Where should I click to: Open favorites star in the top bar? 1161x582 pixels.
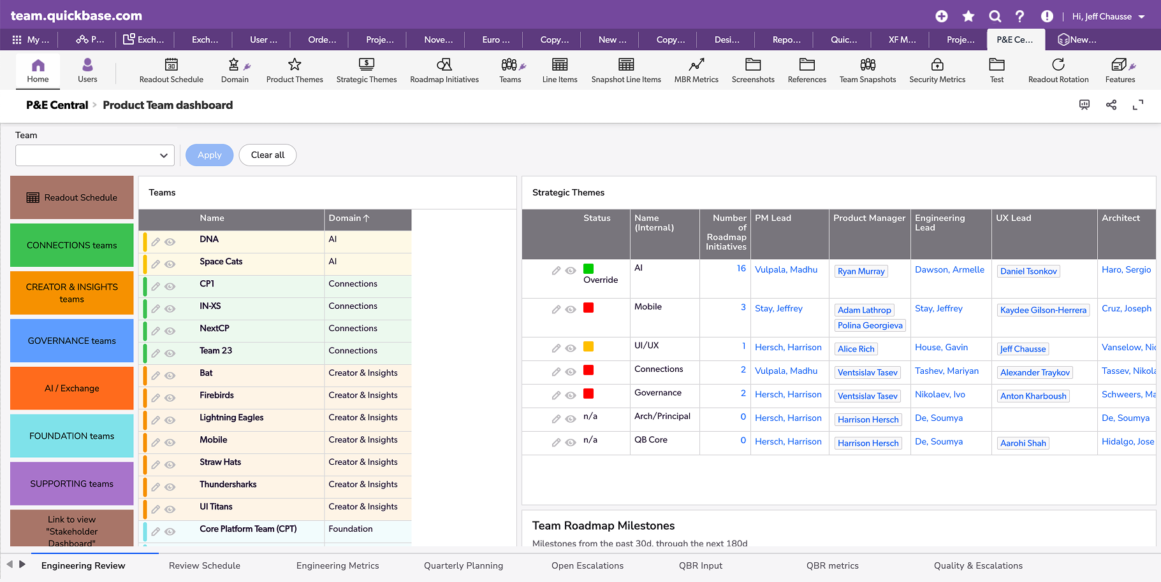click(x=968, y=17)
